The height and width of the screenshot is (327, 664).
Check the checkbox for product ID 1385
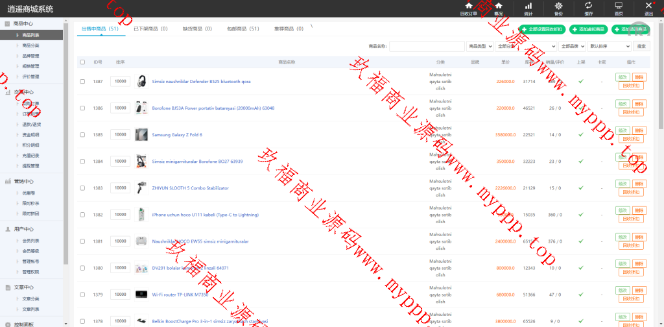[x=82, y=135]
